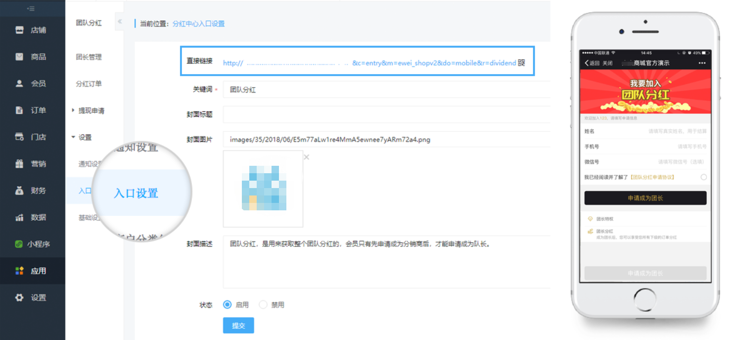This screenshot has height=340, width=733.
Task: Open the 团长管理 menu item
Action: pos(89,57)
